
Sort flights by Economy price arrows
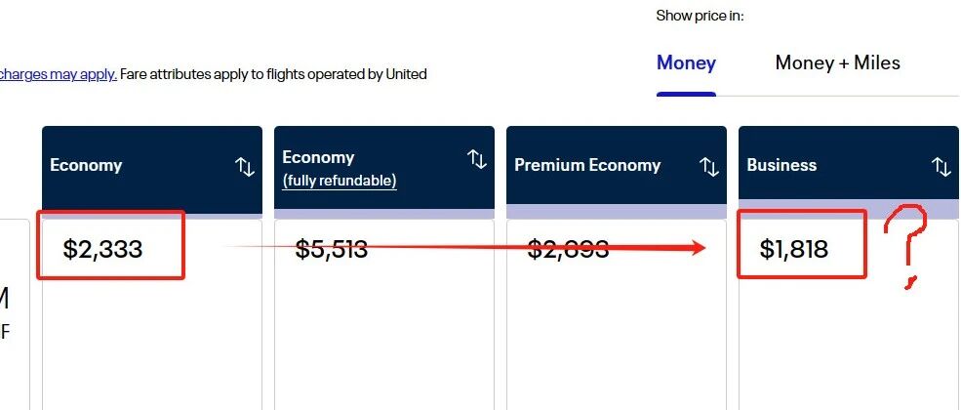coord(245,166)
